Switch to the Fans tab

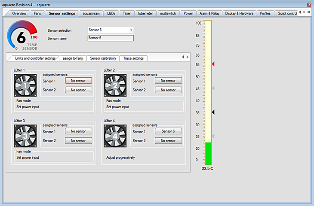click(37, 13)
